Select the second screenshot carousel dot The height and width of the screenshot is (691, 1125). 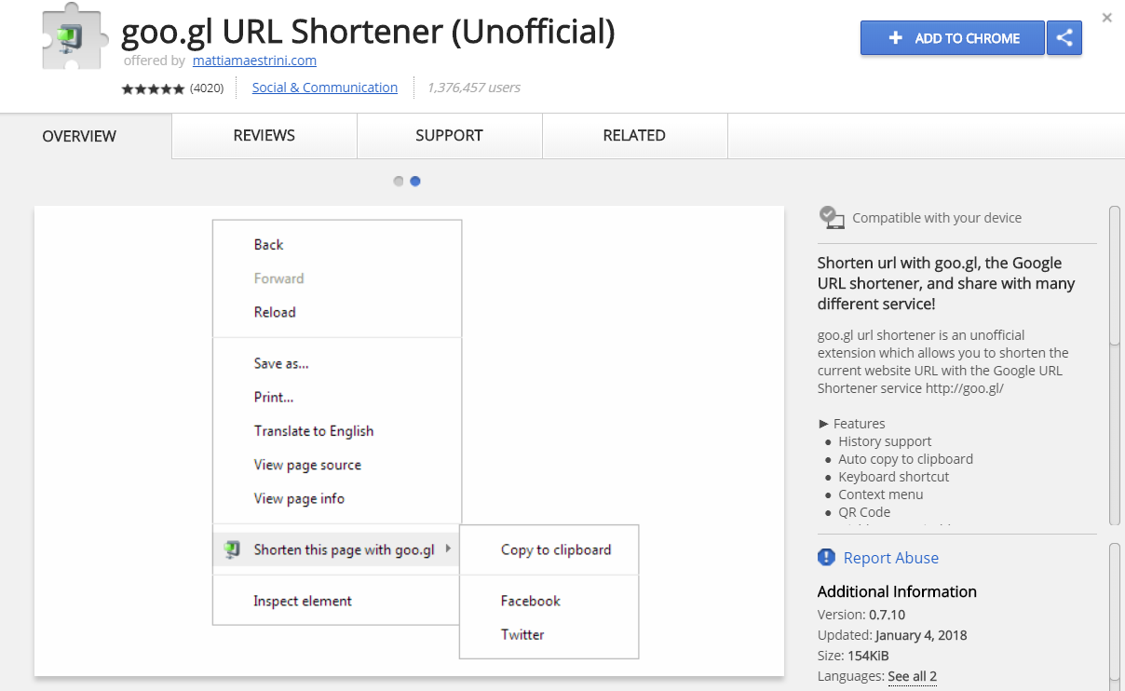[x=415, y=182]
